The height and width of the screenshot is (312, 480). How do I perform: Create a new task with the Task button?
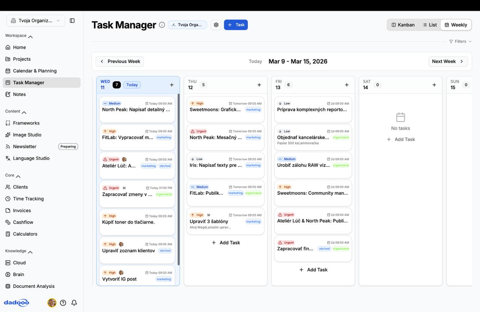pyautogui.click(x=235, y=24)
